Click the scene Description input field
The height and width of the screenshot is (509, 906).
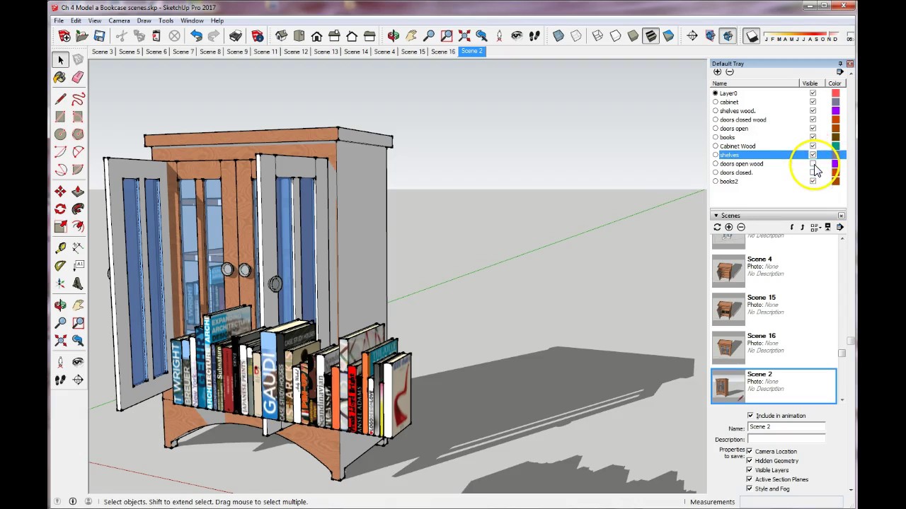click(786, 439)
